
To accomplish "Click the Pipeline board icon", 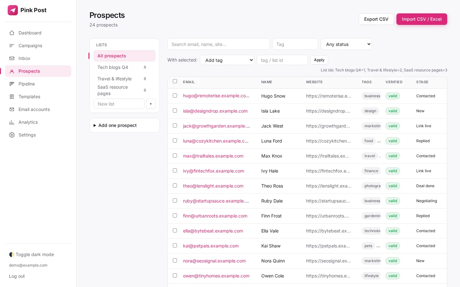I will (x=12, y=84).
